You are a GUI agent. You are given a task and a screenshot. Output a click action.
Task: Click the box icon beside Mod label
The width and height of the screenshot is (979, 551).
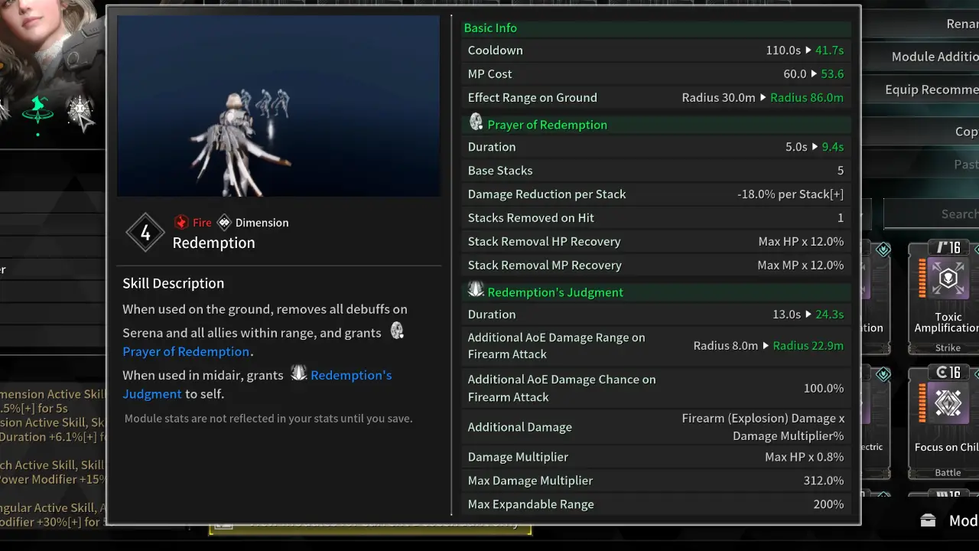point(928,520)
